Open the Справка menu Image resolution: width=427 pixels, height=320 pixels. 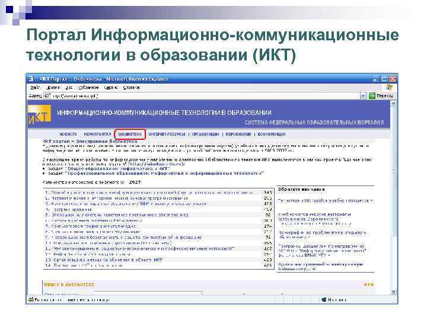pyautogui.click(x=131, y=87)
